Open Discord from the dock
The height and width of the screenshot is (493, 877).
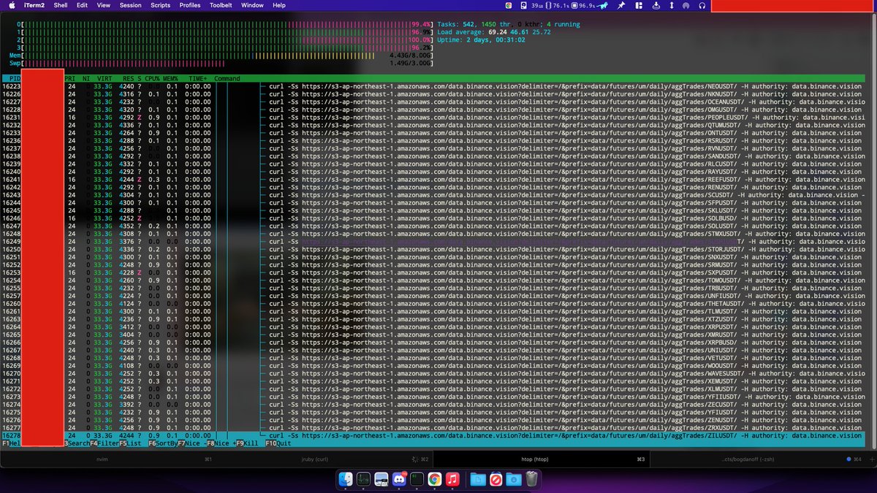tap(399, 479)
